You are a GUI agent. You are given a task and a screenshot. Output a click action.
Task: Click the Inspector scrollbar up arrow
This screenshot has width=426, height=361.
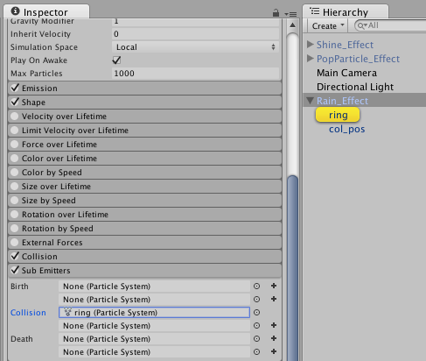pyautogui.click(x=292, y=25)
